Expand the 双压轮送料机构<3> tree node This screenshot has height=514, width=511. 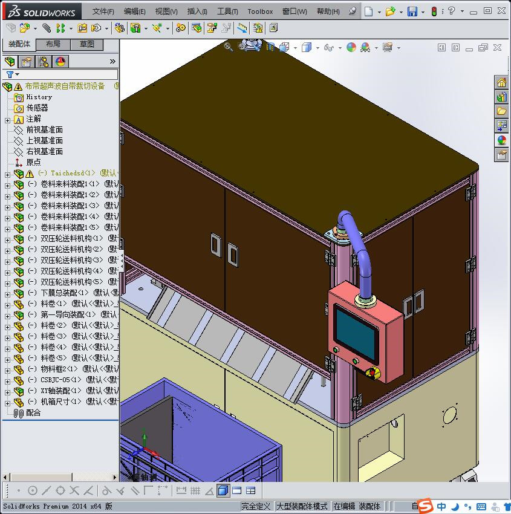7,262
